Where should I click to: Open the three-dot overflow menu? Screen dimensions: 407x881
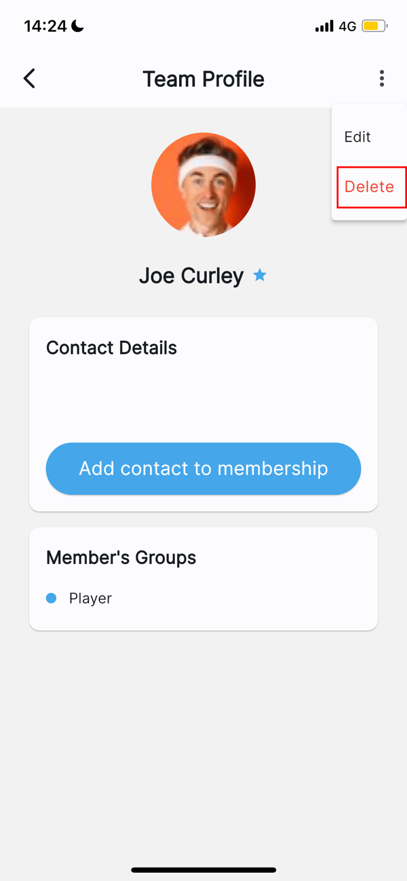click(x=382, y=78)
